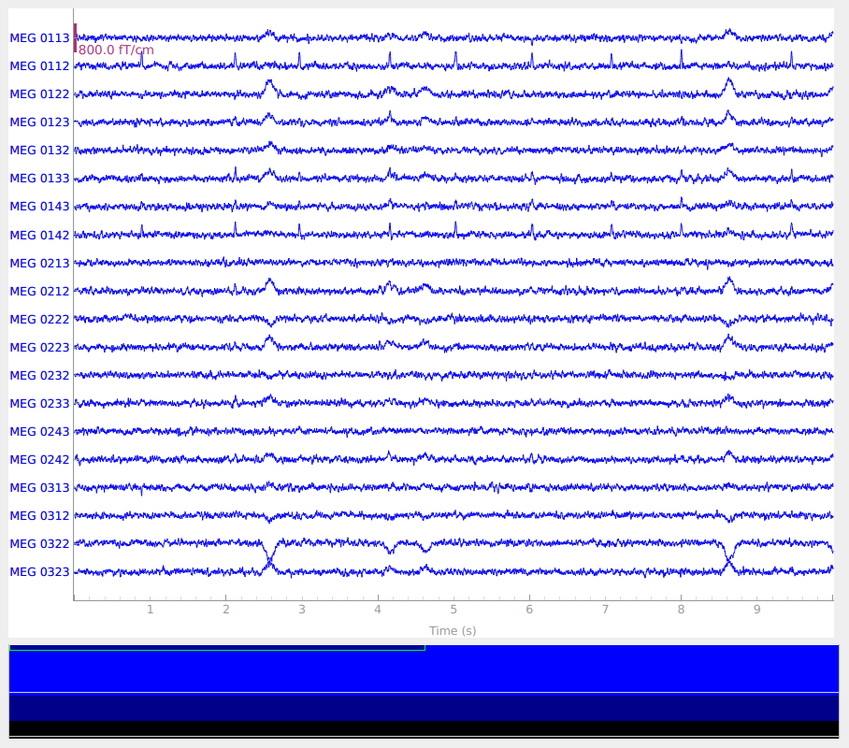Select channel label MEG 0213
This screenshot has height=748, width=849.
tap(39, 264)
